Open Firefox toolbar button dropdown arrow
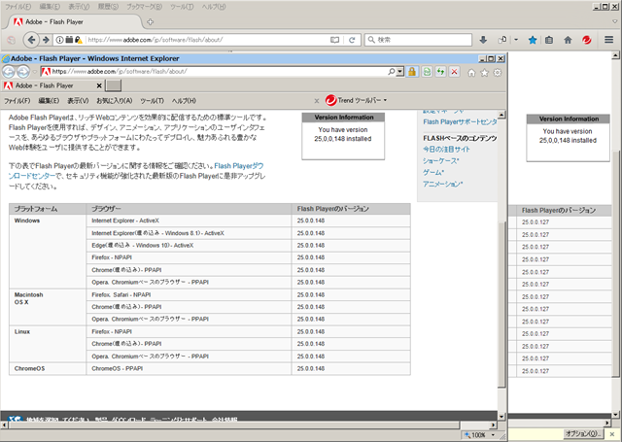The width and height of the screenshot is (622, 442). (x=516, y=40)
